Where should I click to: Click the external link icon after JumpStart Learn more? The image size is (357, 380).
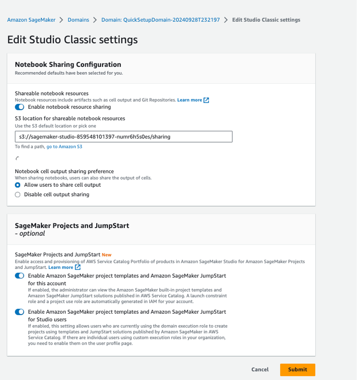78,267
